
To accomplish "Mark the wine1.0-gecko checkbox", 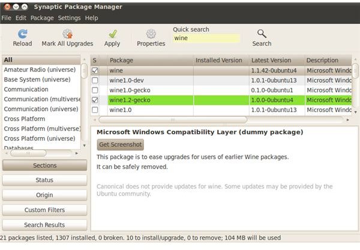I will (x=95, y=90).
